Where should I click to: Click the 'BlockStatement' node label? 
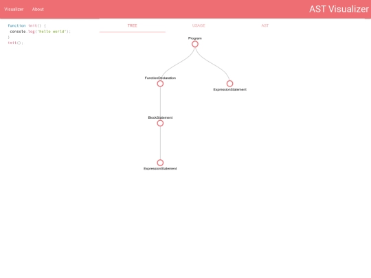click(160, 117)
